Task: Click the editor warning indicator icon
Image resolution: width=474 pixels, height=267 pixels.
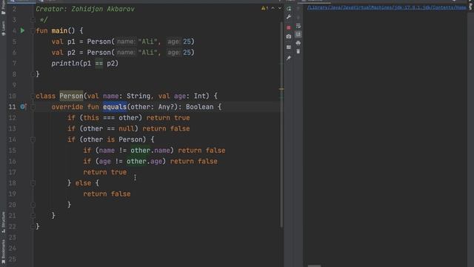Action: point(264,8)
